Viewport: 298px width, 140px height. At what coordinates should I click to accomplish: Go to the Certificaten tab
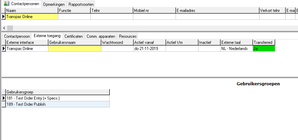pos(73,36)
